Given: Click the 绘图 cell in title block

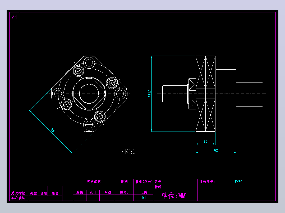Looking at the screenshot, I should (80, 192).
